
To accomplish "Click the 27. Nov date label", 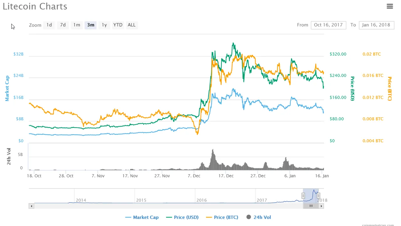I will pos(162,176).
